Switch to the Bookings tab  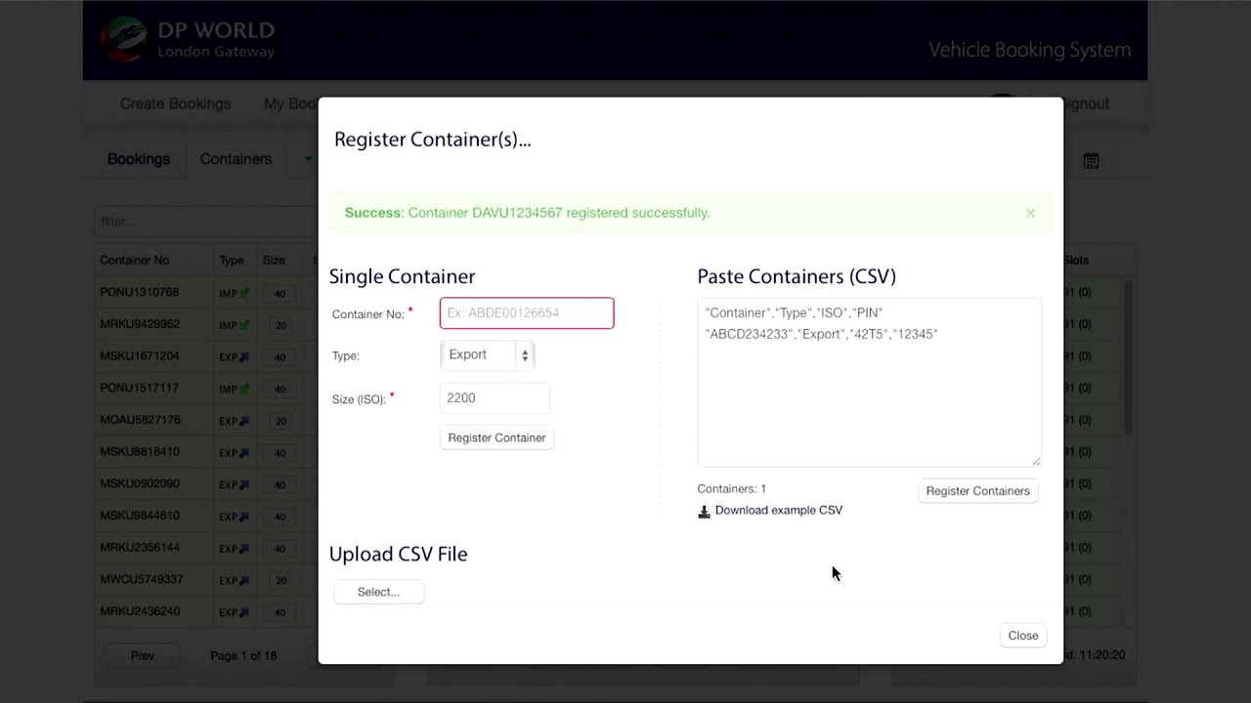(139, 159)
